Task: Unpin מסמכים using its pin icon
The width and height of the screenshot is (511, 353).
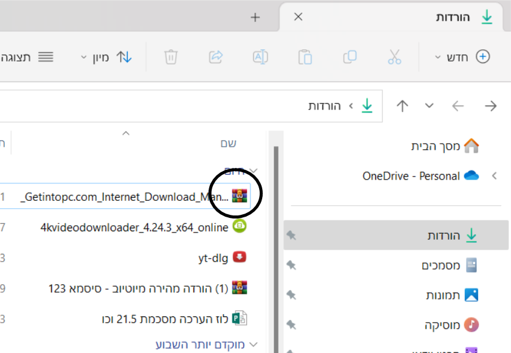Action: click(x=291, y=265)
